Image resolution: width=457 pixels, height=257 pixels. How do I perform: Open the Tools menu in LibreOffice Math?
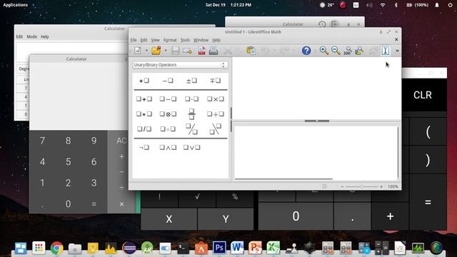point(185,40)
